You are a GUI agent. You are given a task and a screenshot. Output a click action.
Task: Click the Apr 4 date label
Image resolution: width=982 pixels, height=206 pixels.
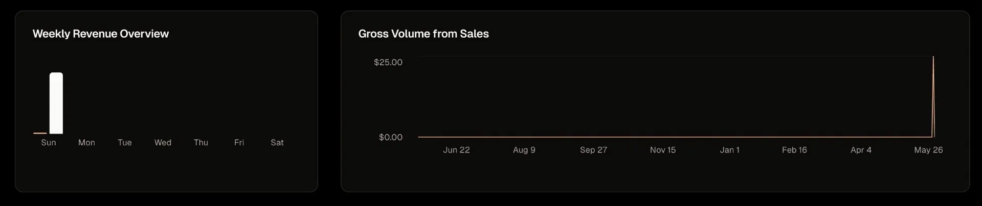[861, 150]
